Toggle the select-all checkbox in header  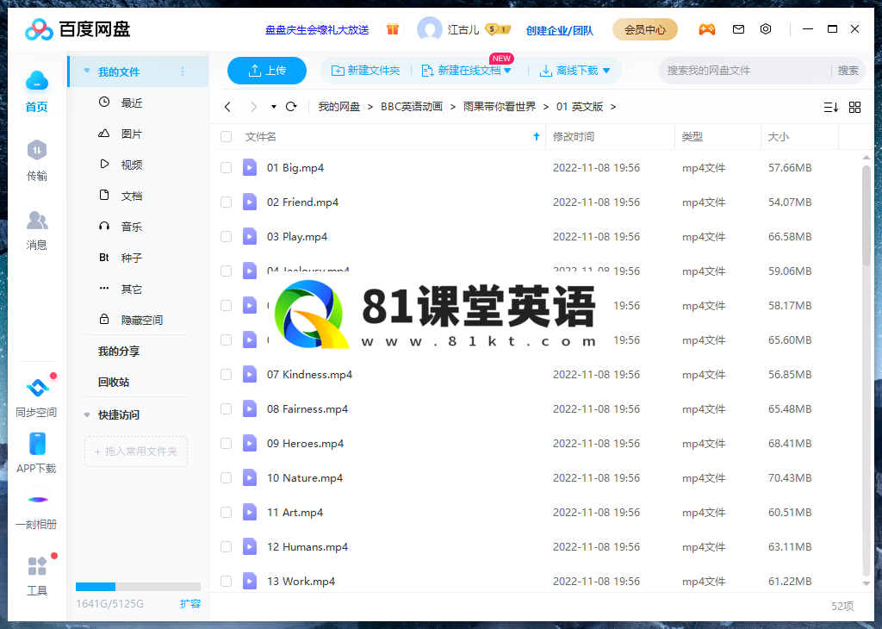pos(227,137)
